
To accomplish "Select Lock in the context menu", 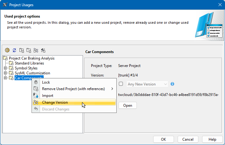I will 46,82.
